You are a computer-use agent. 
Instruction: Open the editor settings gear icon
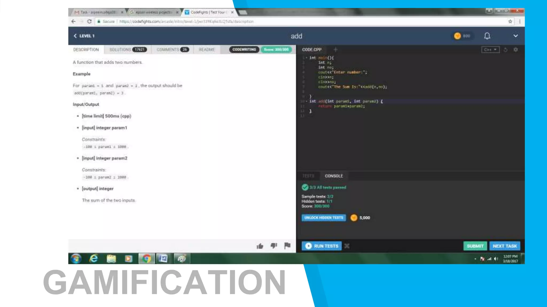tap(515, 50)
